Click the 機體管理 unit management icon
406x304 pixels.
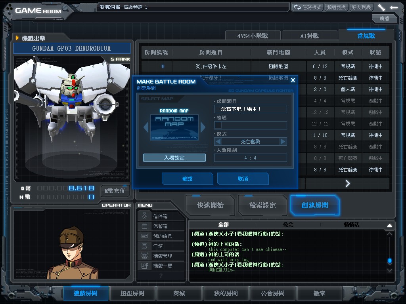[x=144, y=256]
